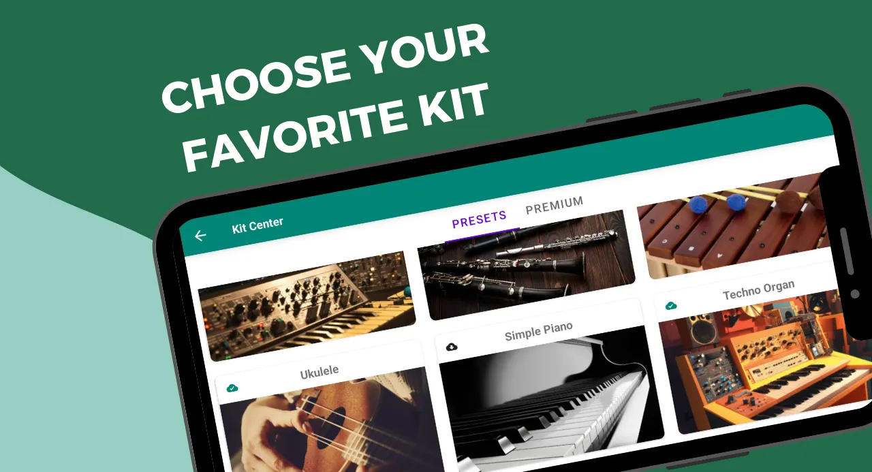Click the Techno Organ downloaded cloud-check icon
The width and height of the screenshot is (872, 472).
coord(671,306)
